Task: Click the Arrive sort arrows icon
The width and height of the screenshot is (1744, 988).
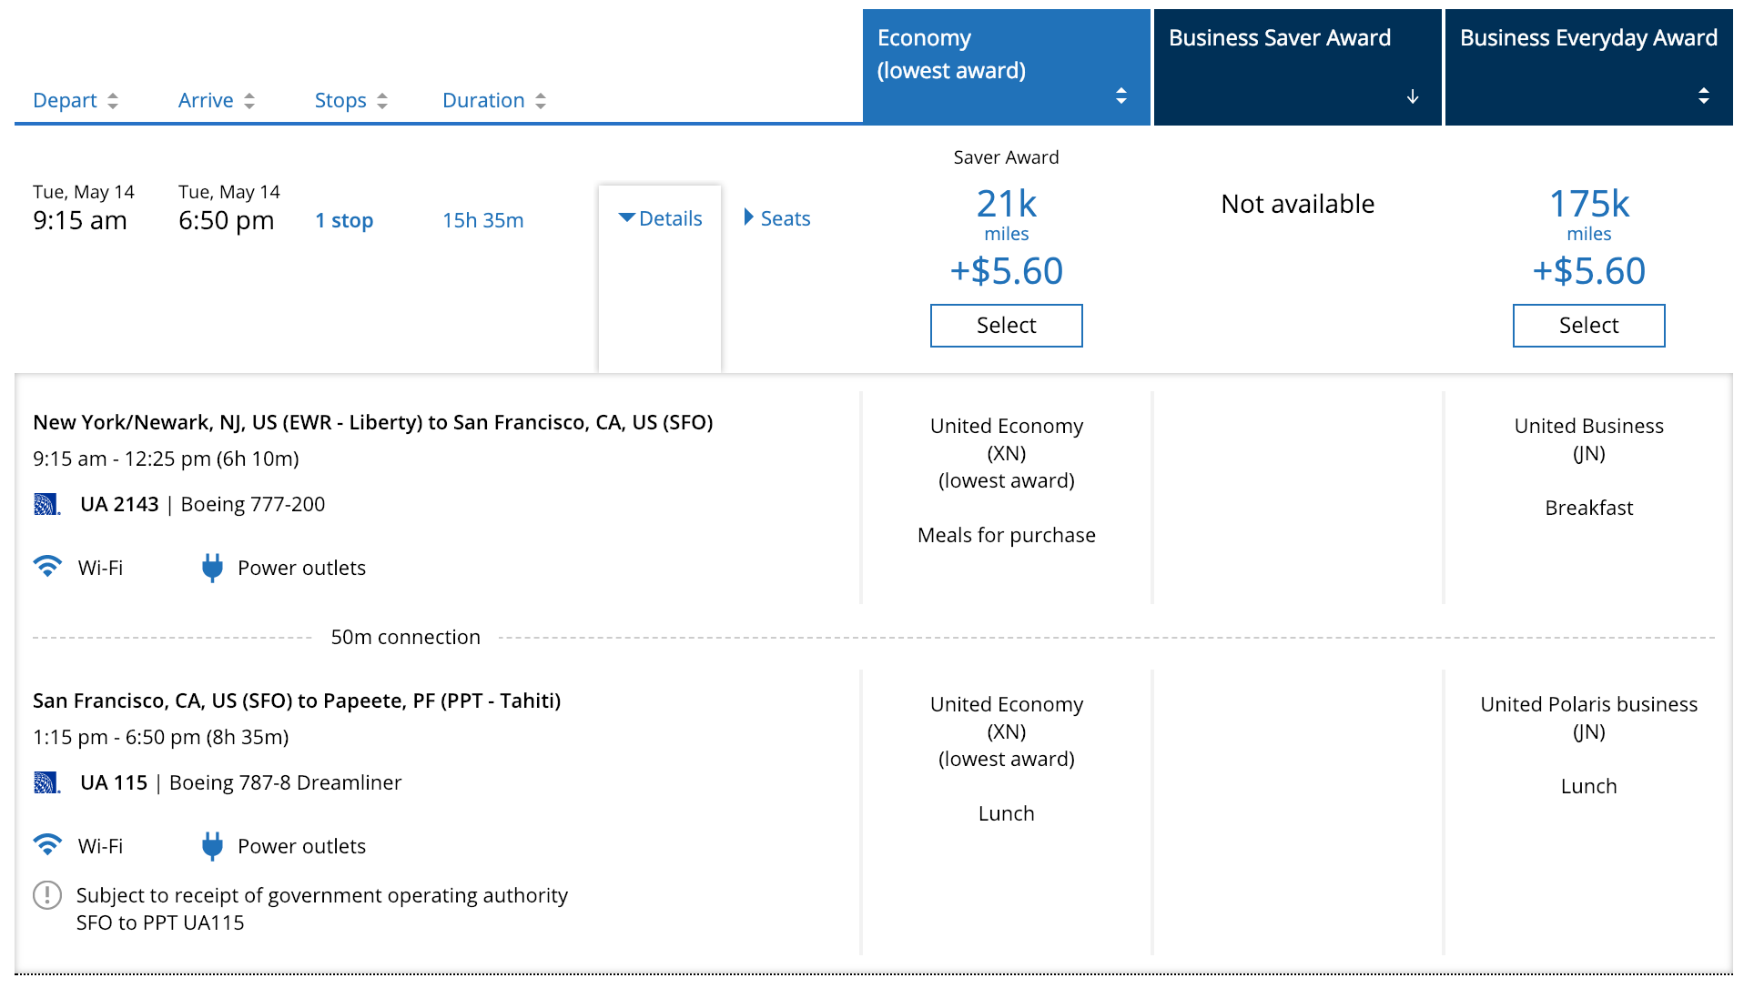Action: pyautogui.click(x=249, y=101)
